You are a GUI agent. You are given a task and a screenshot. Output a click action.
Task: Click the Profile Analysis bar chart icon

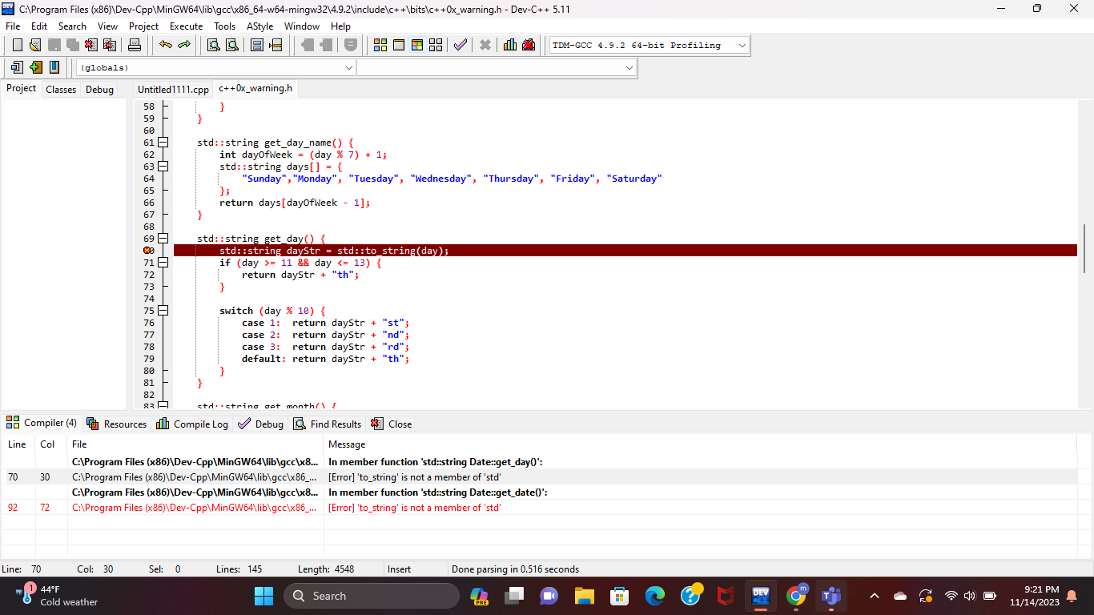coord(510,45)
